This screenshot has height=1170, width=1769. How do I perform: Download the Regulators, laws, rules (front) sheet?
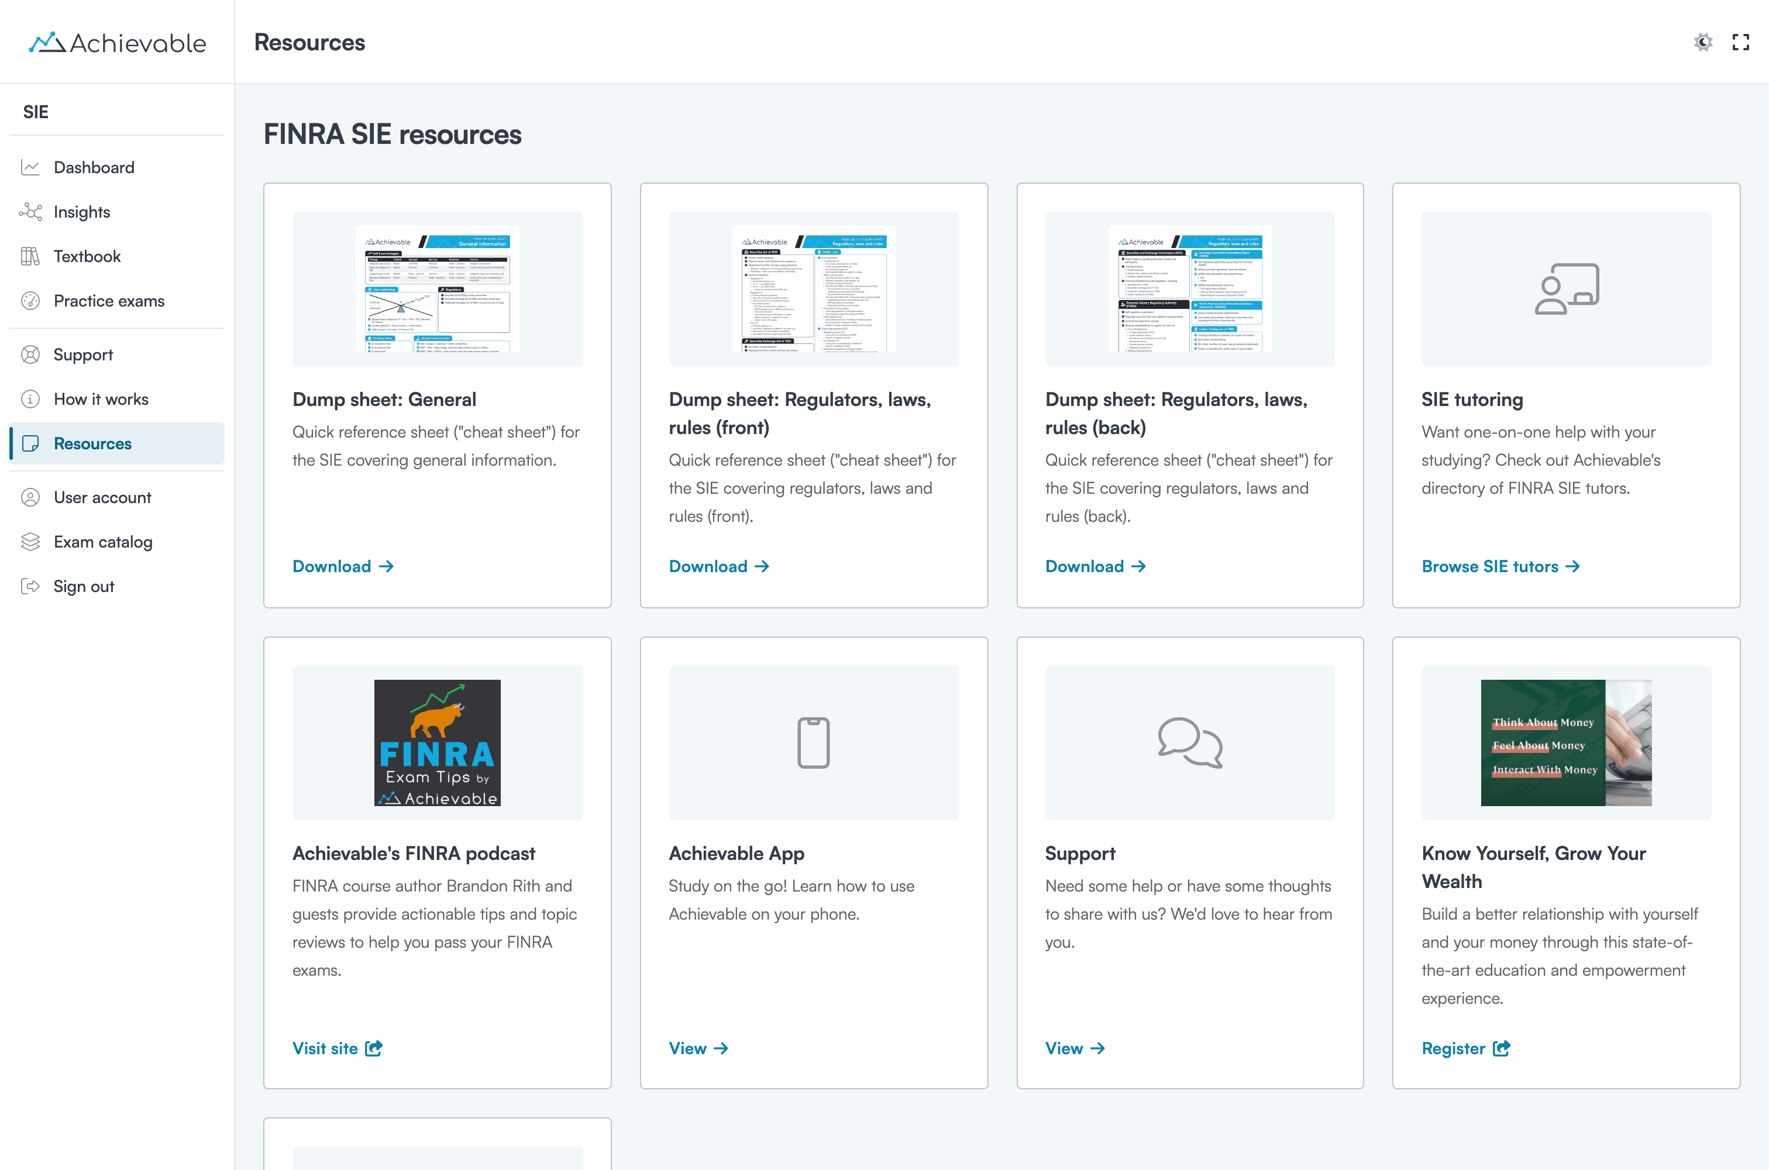coord(719,566)
